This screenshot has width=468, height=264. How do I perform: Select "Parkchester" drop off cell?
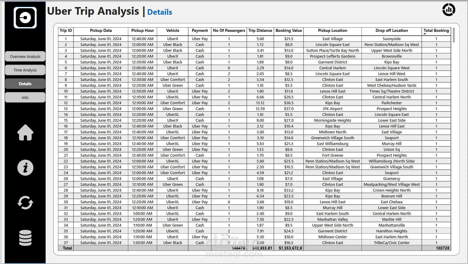(392, 103)
